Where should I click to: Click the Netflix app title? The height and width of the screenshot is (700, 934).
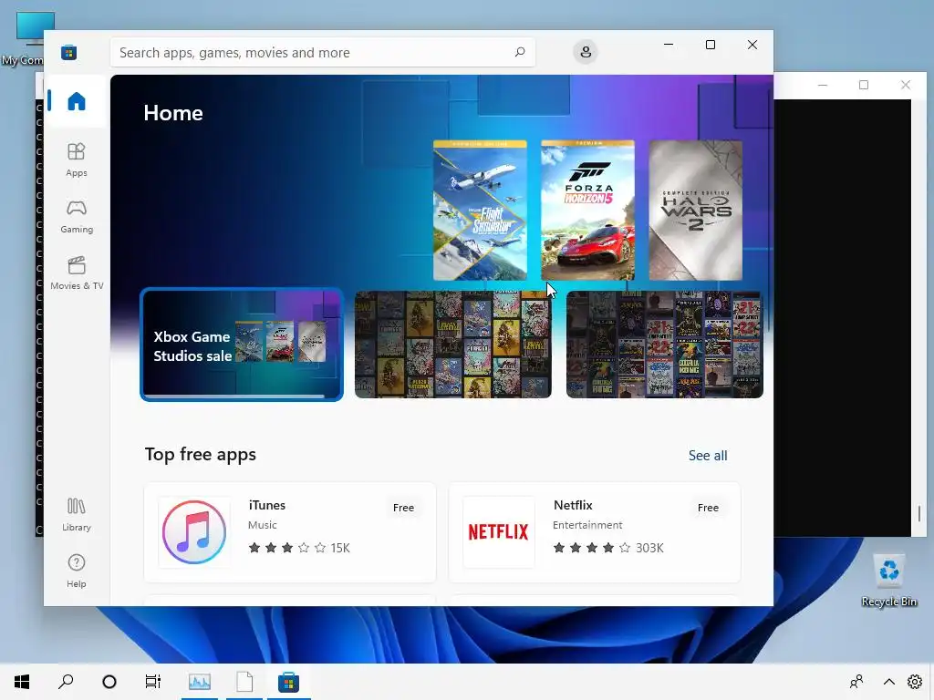pos(573,505)
